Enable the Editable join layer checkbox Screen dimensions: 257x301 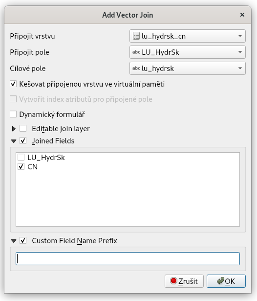23,128
